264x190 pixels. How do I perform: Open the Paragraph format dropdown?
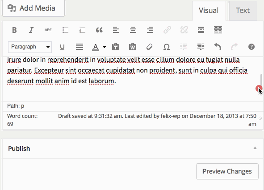[x=30, y=47]
